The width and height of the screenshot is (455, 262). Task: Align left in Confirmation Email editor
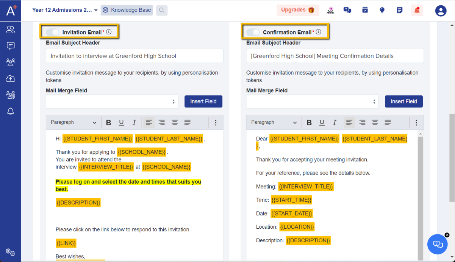coord(349,123)
